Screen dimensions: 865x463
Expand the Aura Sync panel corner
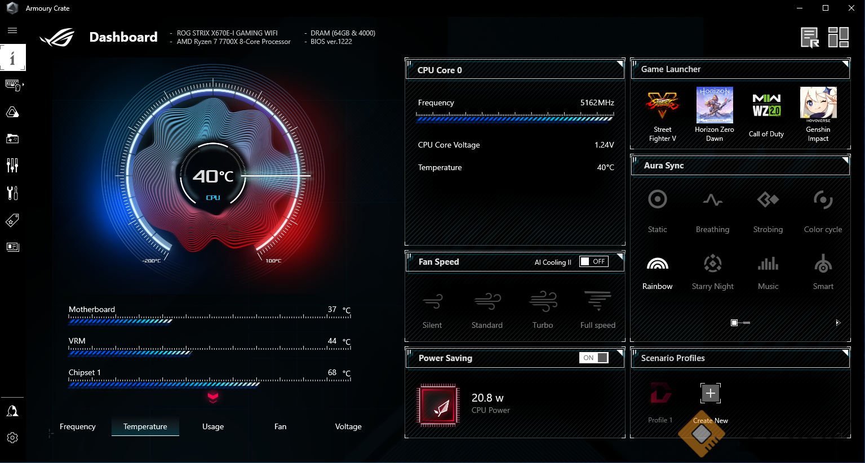[845, 159]
